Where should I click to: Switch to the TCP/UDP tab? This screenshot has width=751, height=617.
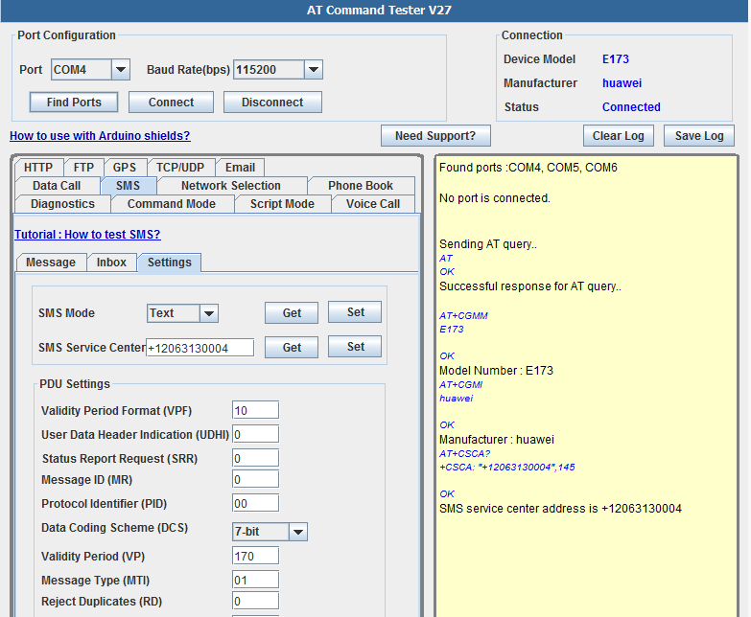[180, 168]
